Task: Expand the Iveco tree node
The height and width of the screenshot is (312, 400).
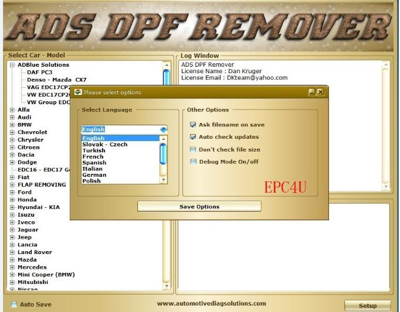Action: [x=12, y=222]
